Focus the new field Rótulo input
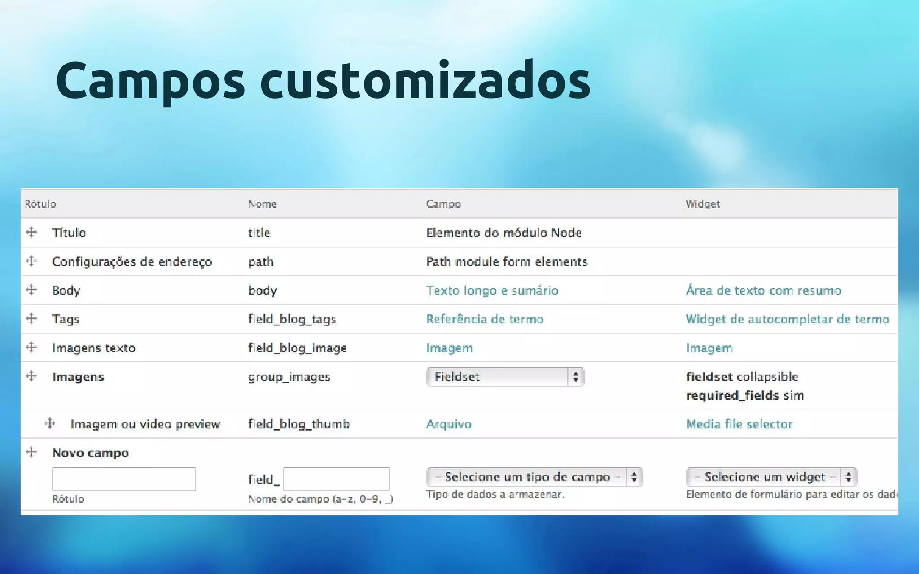The height and width of the screenshot is (574, 919). tap(124, 479)
